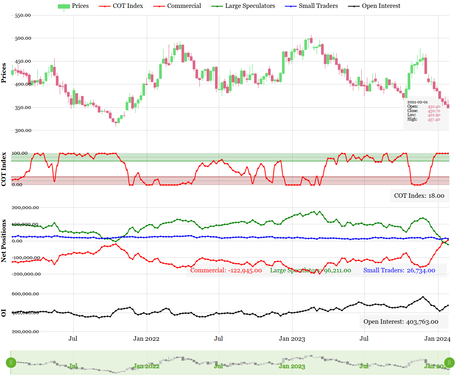Viewport: 456px width, 375px height.
Task: Grab the left range slider handle
Action: 11,362
